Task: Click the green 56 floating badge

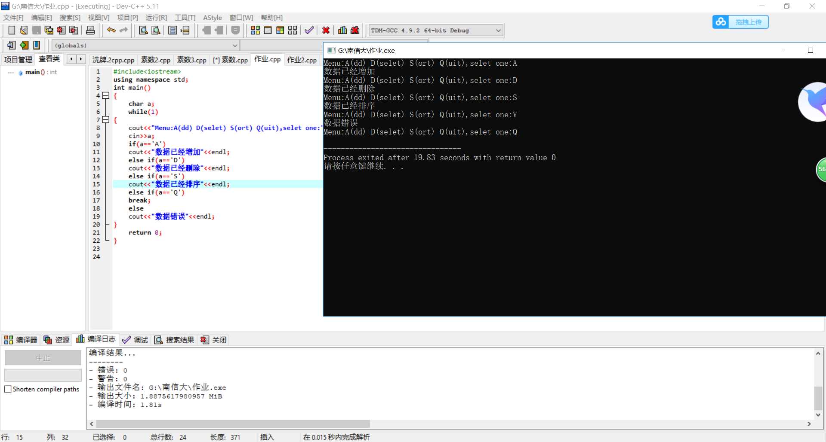Action: click(x=821, y=170)
